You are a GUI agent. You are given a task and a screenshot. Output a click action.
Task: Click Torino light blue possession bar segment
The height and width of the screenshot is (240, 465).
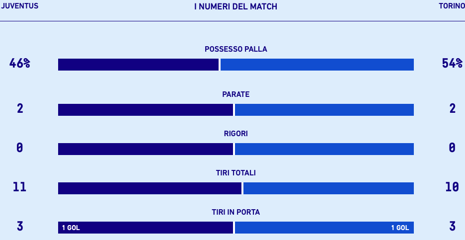tap(317, 65)
